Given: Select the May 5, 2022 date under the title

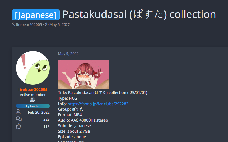Looking at the screenshot, I should tap(60, 24).
